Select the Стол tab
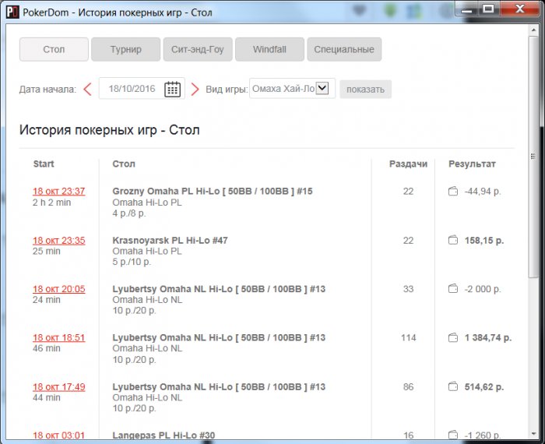This screenshot has width=545, height=444. (54, 49)
